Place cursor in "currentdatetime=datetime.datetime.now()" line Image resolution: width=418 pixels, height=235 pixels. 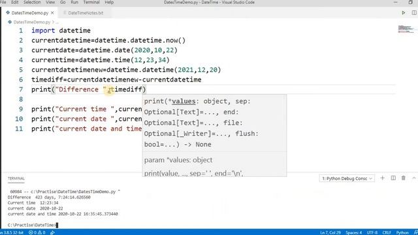point(108,40)
